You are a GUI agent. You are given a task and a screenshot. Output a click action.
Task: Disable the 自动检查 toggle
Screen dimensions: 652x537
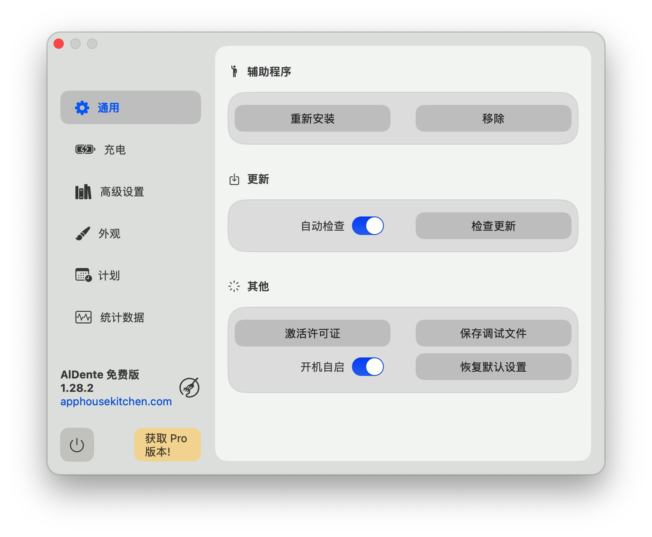coord(368,226)
